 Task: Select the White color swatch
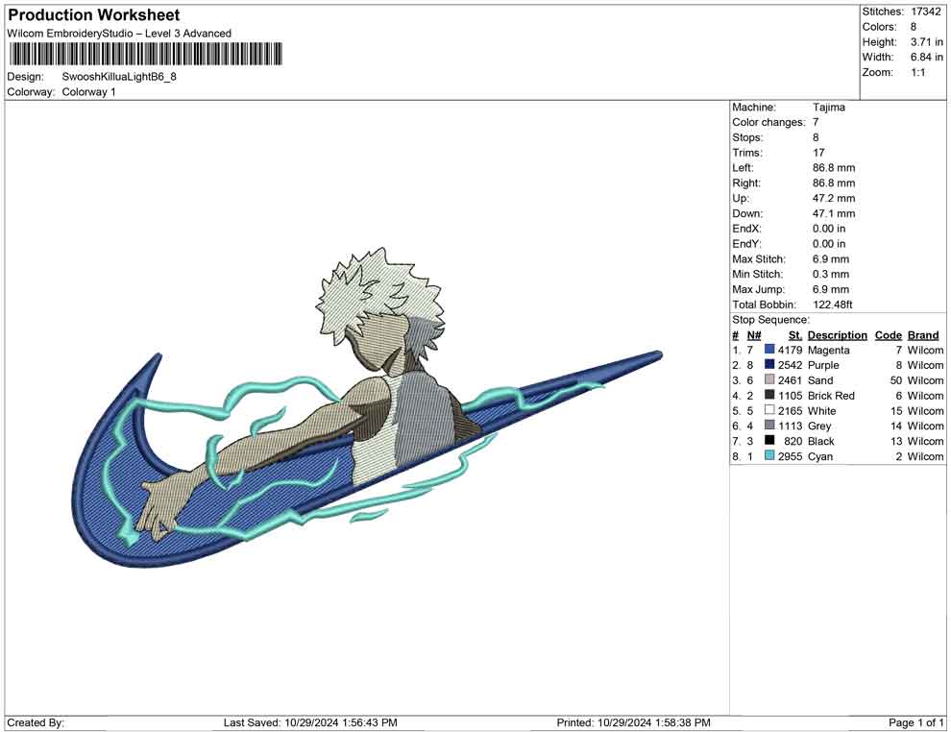769,410
